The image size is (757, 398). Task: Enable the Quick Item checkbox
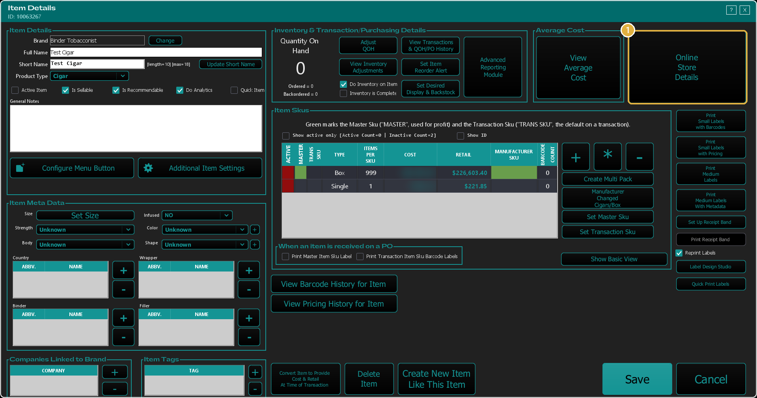(x=234, y=90)
